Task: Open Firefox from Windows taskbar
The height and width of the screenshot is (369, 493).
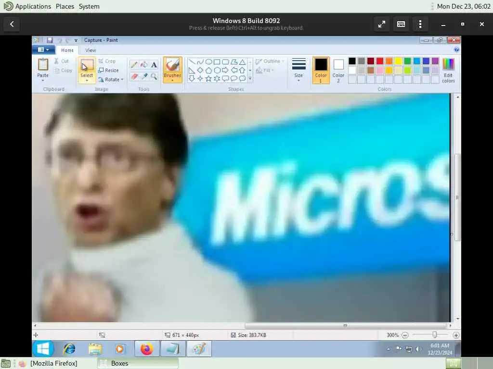Action: [146, 349]
